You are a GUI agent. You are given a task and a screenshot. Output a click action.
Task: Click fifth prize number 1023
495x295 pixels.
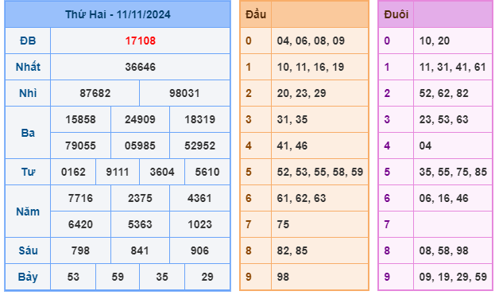tap(200, 224)
